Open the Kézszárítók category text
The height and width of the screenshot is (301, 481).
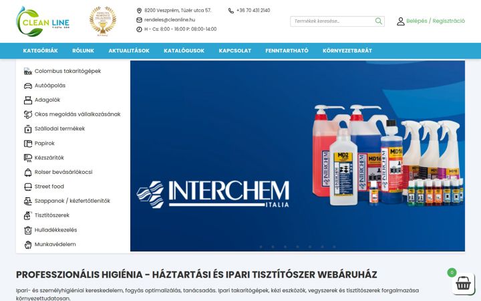click(x=49, y=158)
